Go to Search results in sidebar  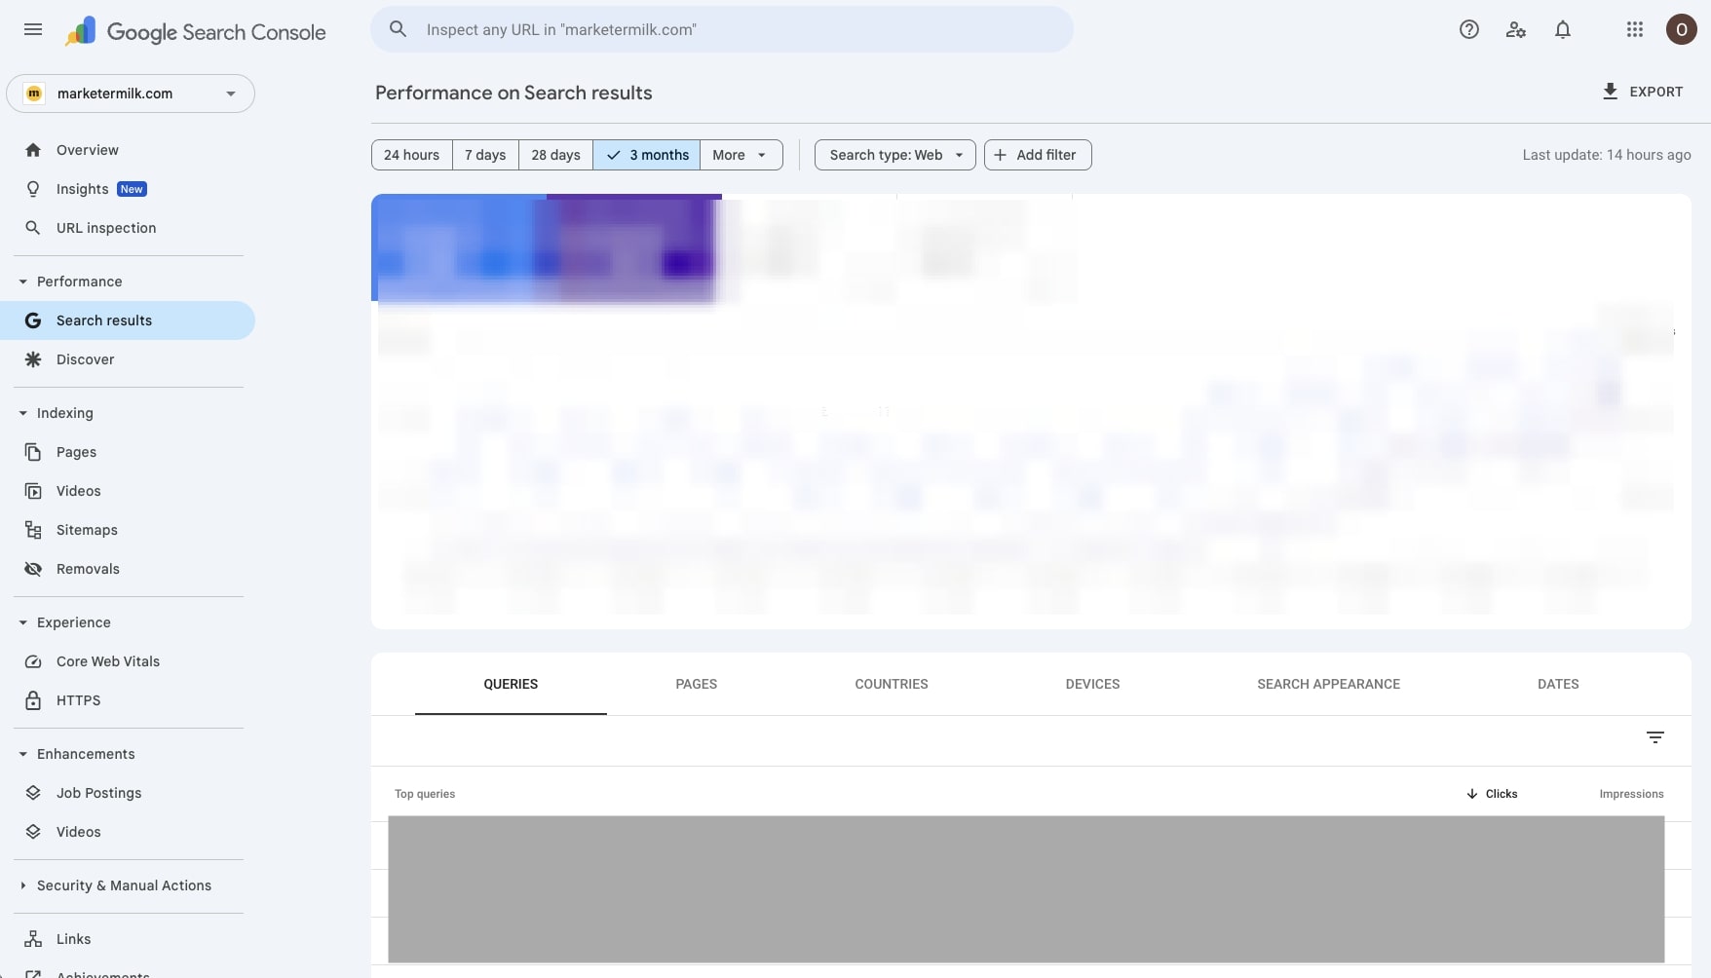point(128,320)
